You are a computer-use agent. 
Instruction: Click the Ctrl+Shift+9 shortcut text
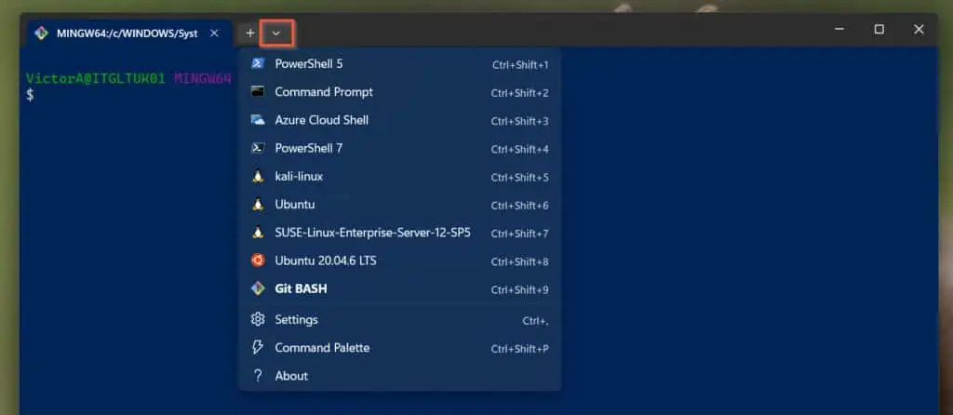[519, 289]
